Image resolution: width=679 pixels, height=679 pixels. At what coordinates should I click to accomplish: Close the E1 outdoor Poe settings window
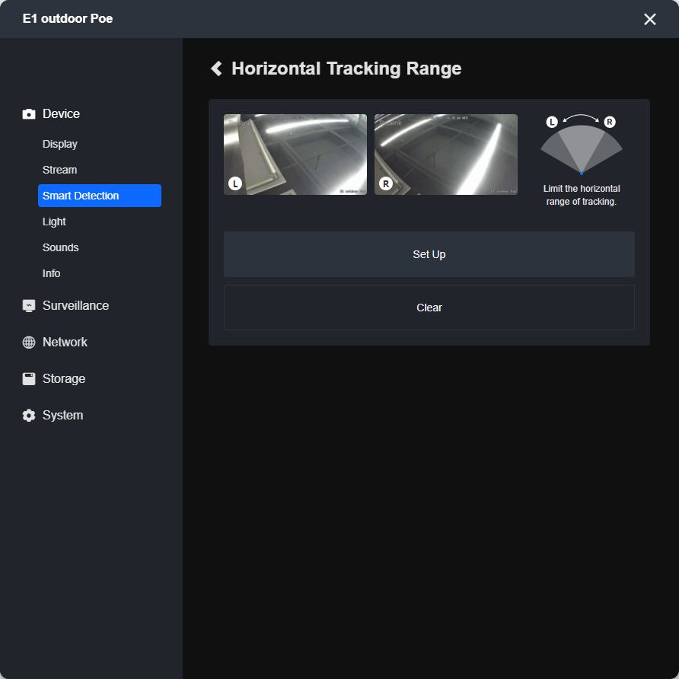[x=649, y=19]
